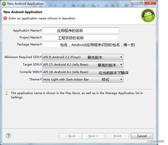Click error marker next to Application Name

pos(41,30)
